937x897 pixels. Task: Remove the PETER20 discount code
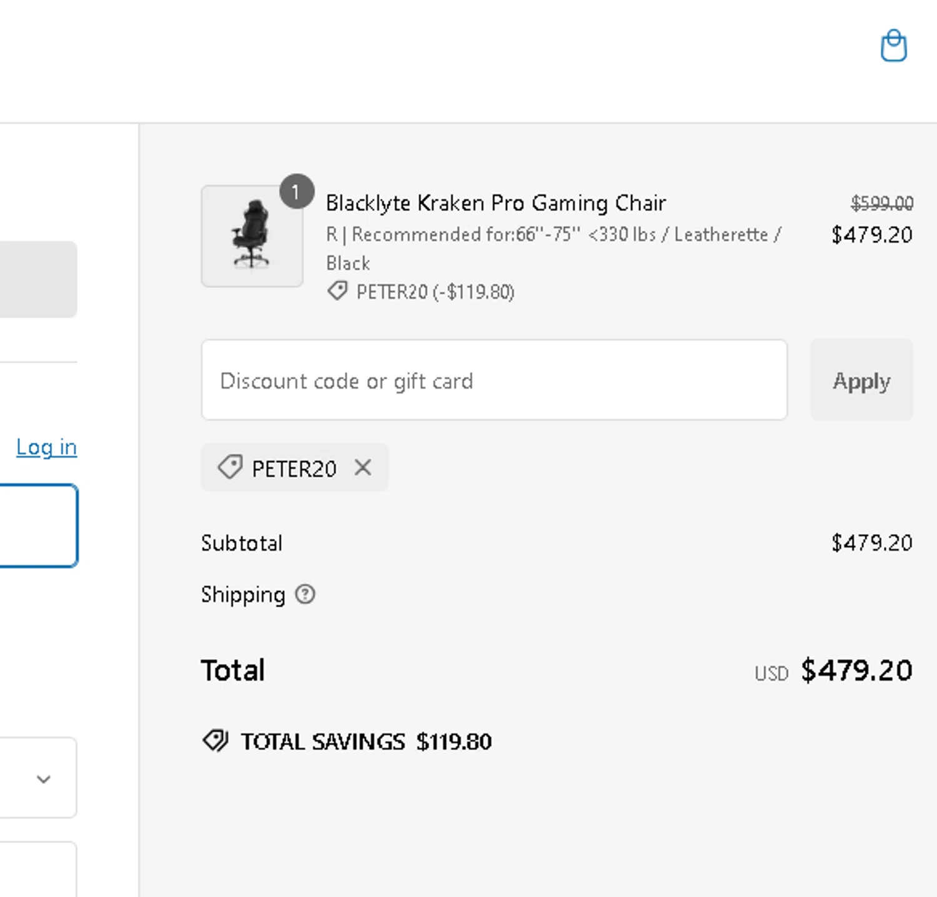click(x=363, y=467)
